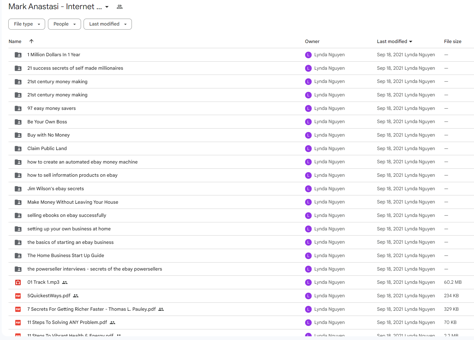
Task: Open the Be Your Own Boss folder name
Action: pos(47,122)
